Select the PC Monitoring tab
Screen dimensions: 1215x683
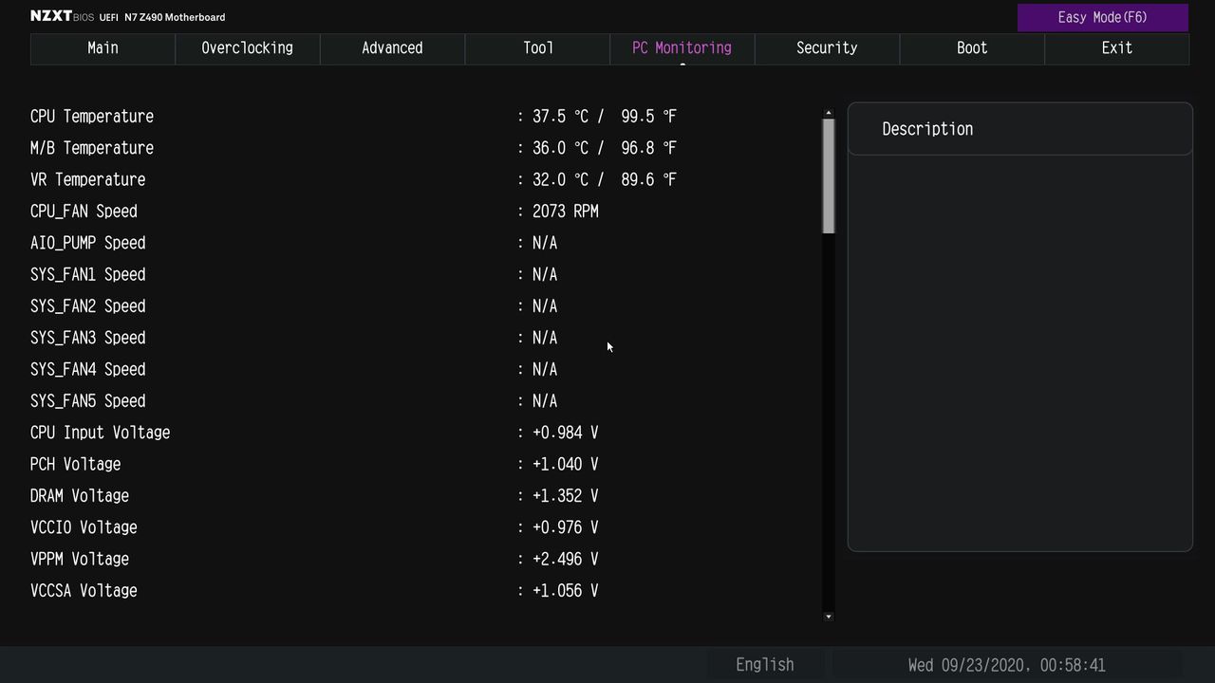click(682, 48)
